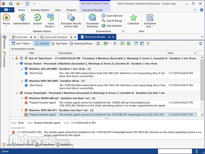Collapse Machine: WXP-X86-SP1 node
205x154 pixels.
(22, 110)
